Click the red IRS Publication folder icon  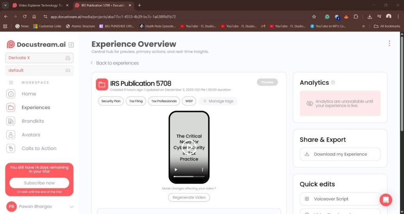pos(102,85)
